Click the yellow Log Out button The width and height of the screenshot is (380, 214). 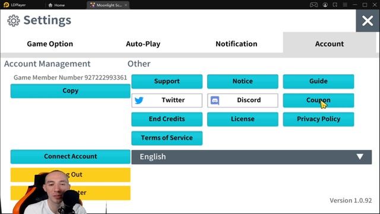tap(70, 175)
